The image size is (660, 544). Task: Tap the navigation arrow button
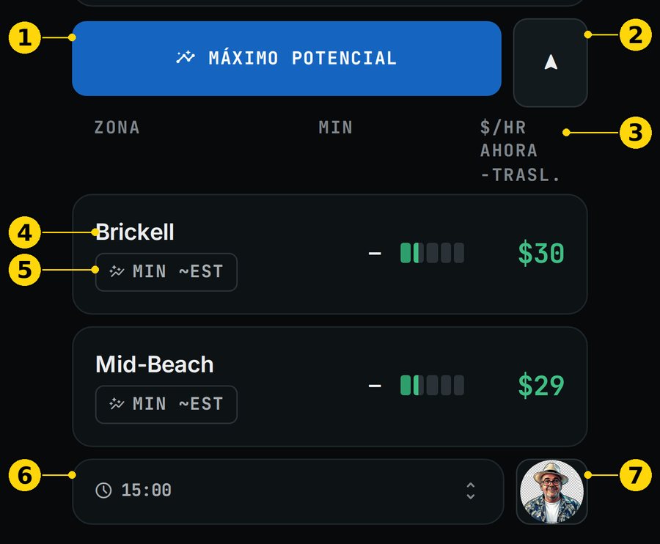tap(550, 63)
